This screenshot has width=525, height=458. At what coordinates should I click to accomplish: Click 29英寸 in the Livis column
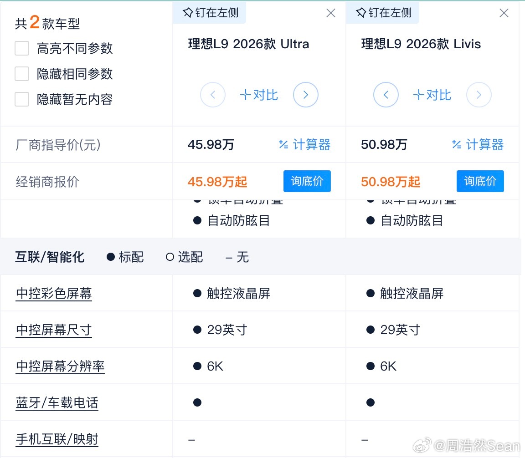click(400, 330)
